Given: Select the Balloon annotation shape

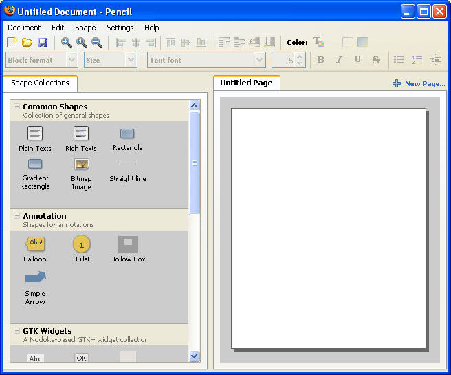Looking at the screenshot, I should [35, 244].
